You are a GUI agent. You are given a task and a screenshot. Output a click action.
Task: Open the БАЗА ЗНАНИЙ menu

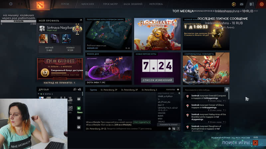pyautogui.click(x=133, y=4)
